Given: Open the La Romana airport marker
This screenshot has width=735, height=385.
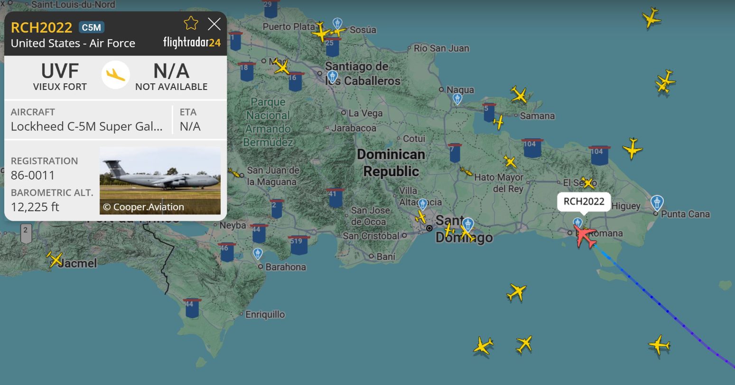Looking at the screenshot, I should pos(577,223).
